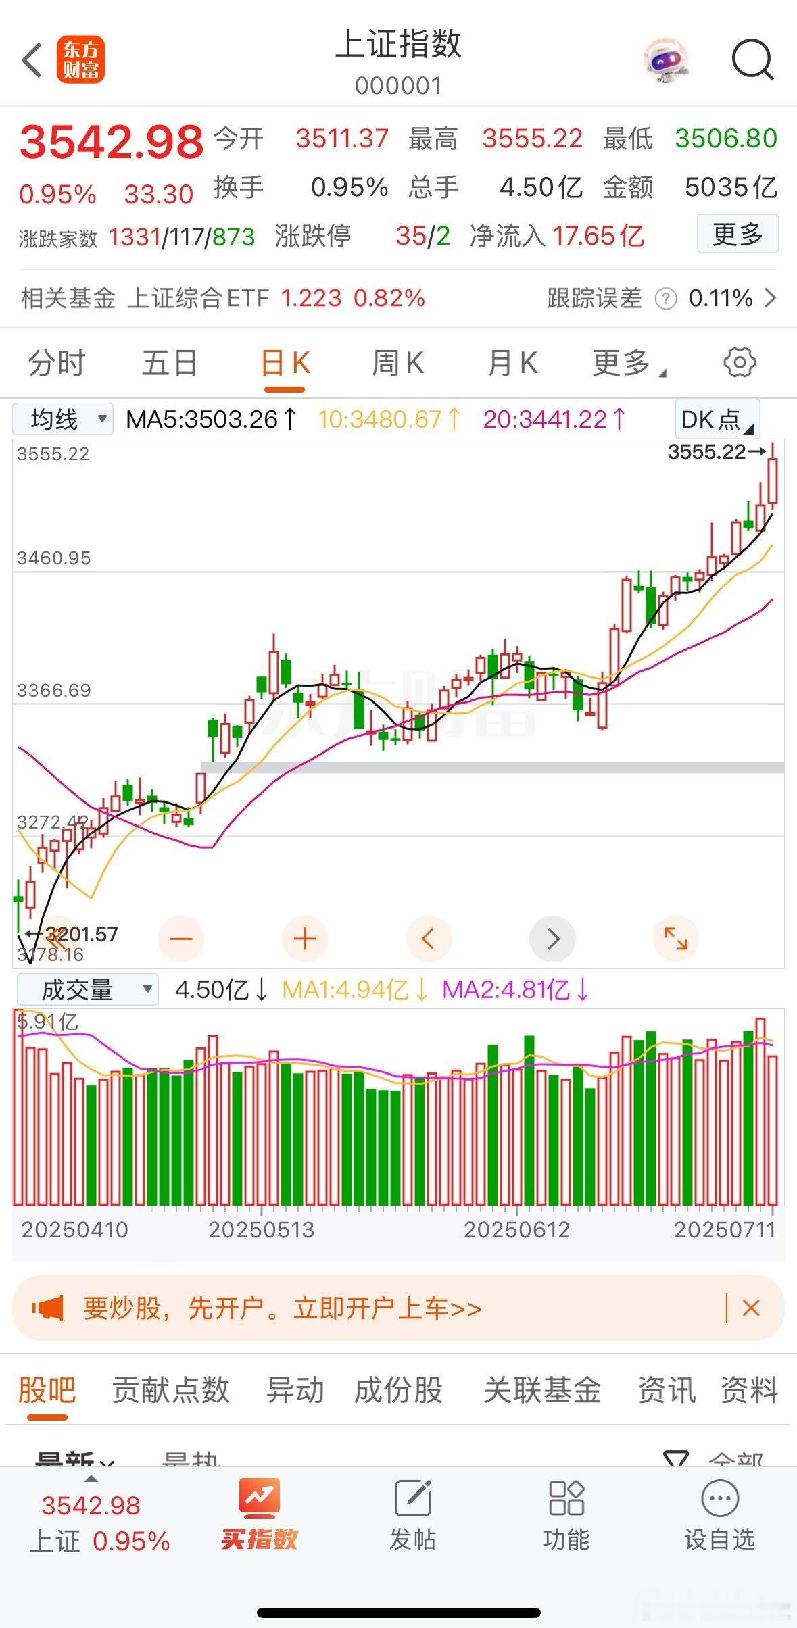Tap the 净流入 17.65亿 value

(598, 236)
